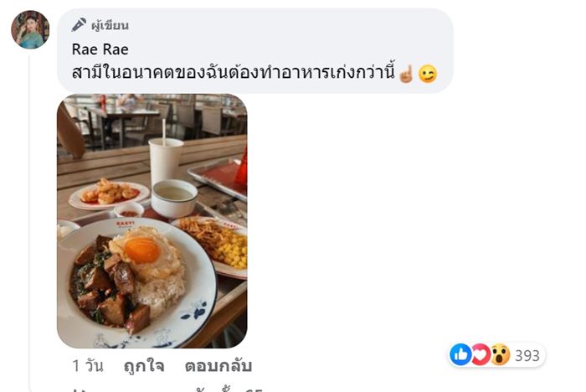586x392 pixels.
Task: Open the 1 วัน timestamp link
Action: 88,365
